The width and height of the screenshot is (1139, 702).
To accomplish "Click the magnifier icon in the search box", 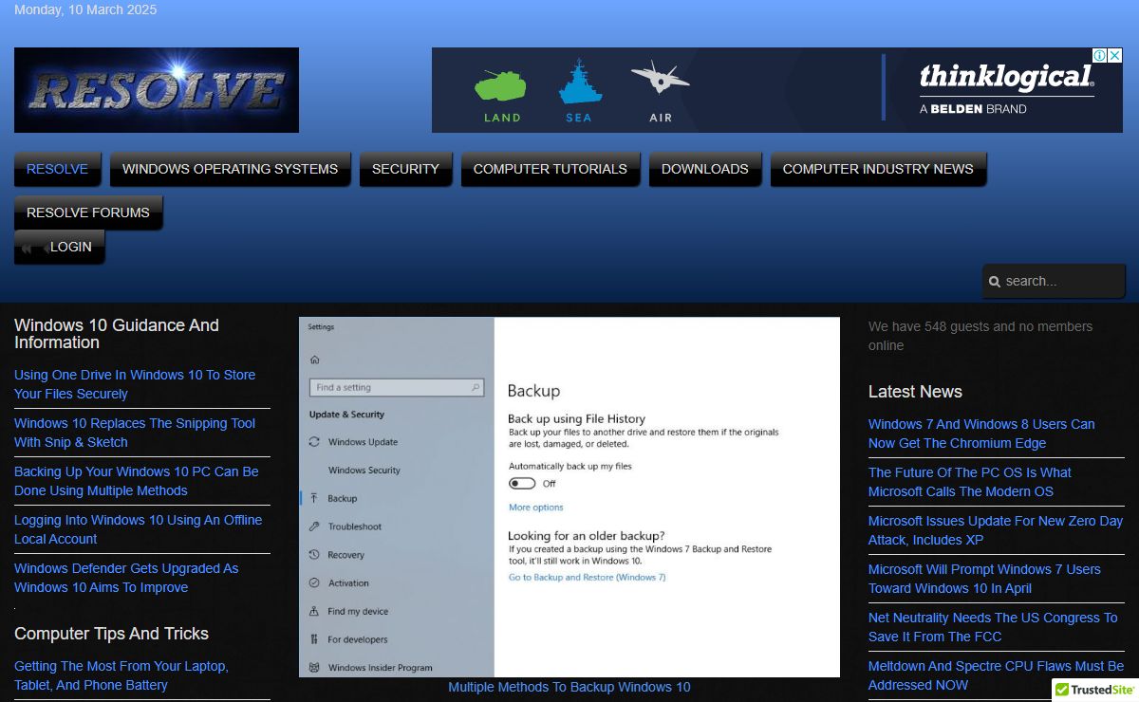I will coord(995,282).
